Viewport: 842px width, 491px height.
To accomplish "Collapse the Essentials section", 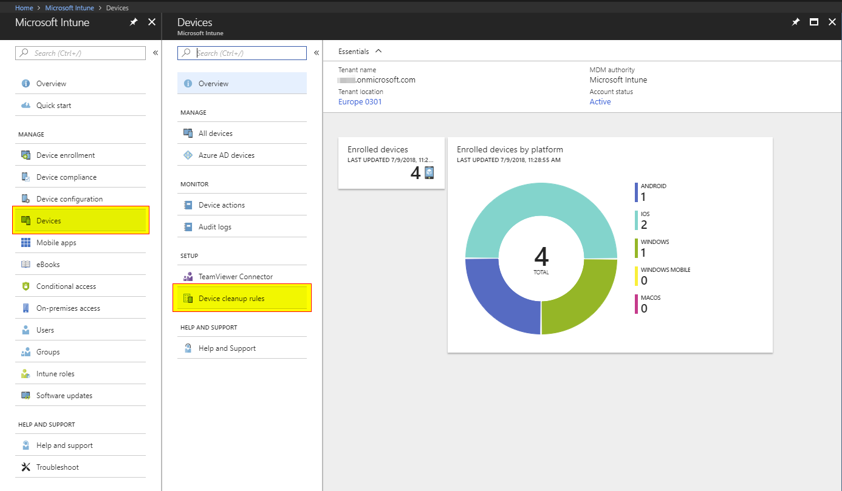I will pos(378,52).
